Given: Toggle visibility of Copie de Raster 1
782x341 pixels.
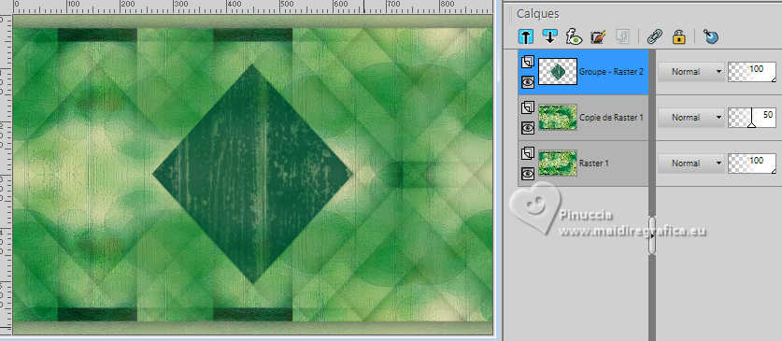Looking at the screenshot, I should [528, 128].
